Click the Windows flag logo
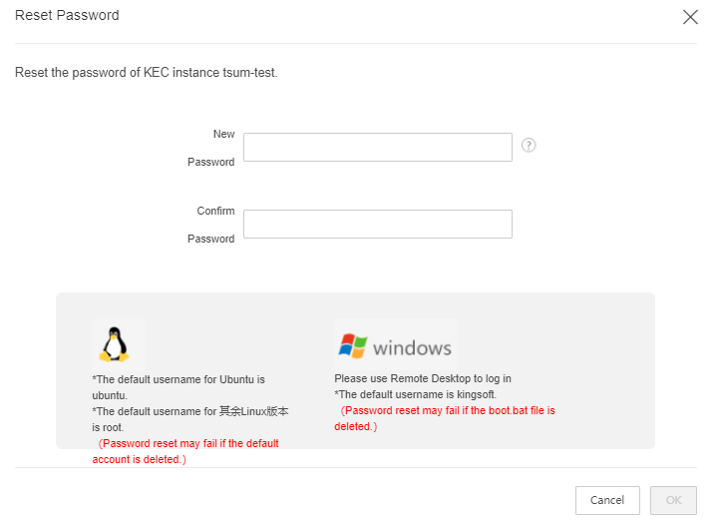The width and height of the screenshot is (714, 526). (x=353, y=346)
